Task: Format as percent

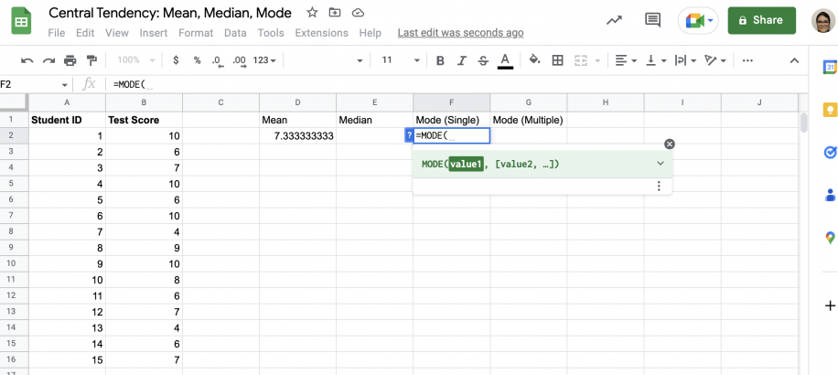Action: pyautogui.click(x=198, y=60)
